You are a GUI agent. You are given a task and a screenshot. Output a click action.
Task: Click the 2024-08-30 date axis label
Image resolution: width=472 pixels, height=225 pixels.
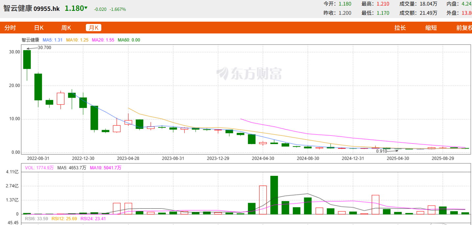point(308,158)
